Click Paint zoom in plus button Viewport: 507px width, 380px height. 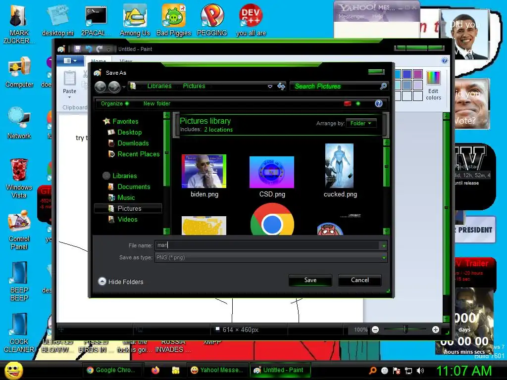click(436, 330)
